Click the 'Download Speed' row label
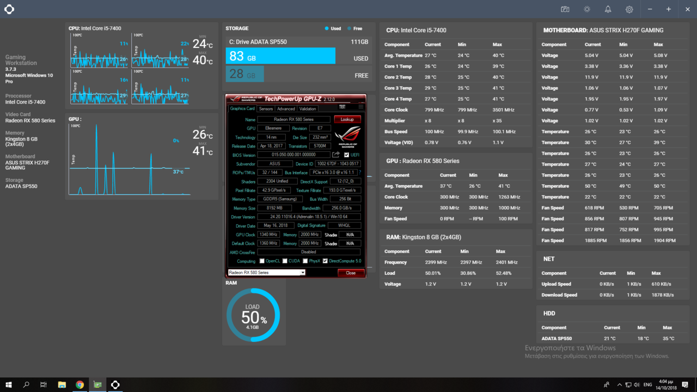This screenshot has height=392, width=697. click(559, 295)
